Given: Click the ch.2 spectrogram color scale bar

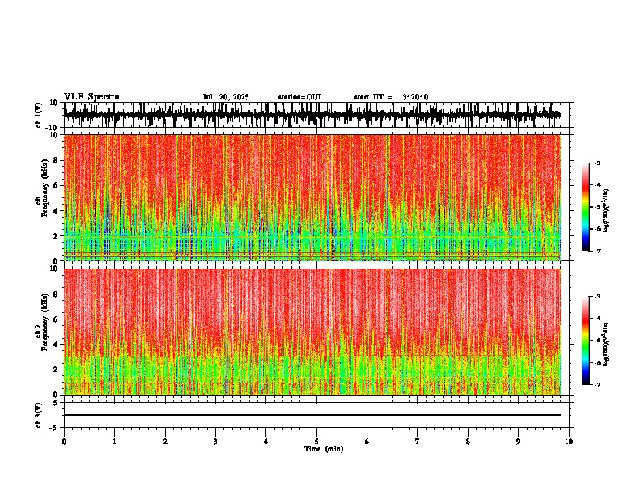Looking at the screenshot, I should (585, 341).
